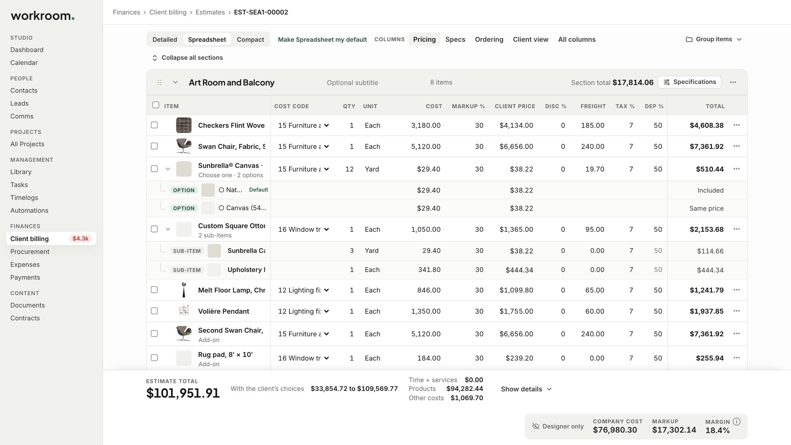Click the margin info icon

(737, 422)
